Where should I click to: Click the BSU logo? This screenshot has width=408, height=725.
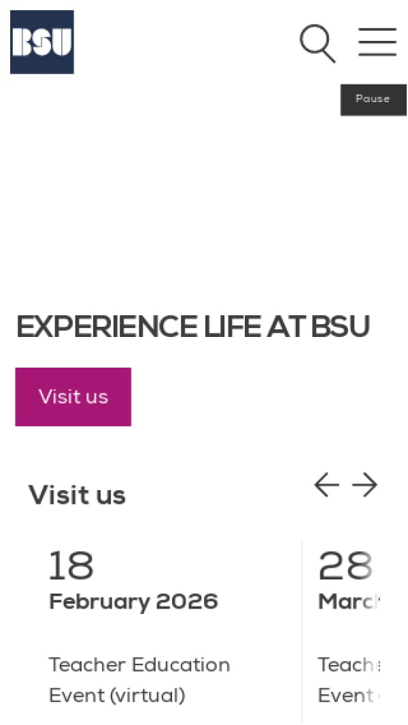pos(42,42)
